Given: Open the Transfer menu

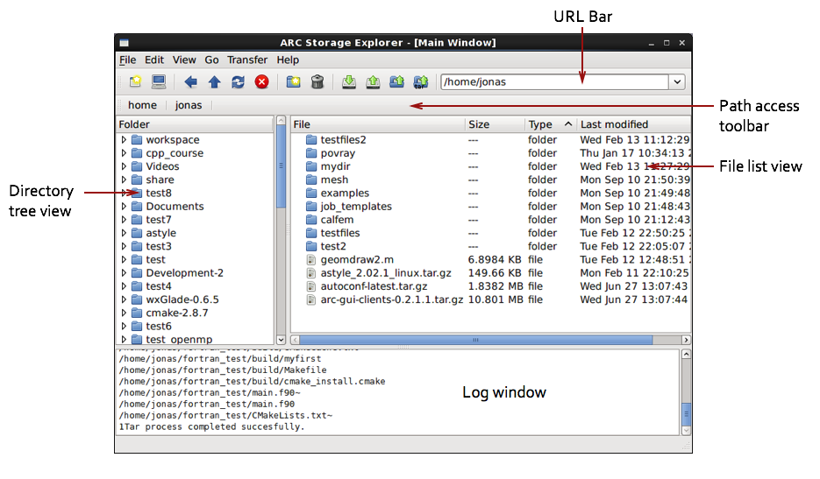Looking at the screenshot, I should tap(246, 60).
